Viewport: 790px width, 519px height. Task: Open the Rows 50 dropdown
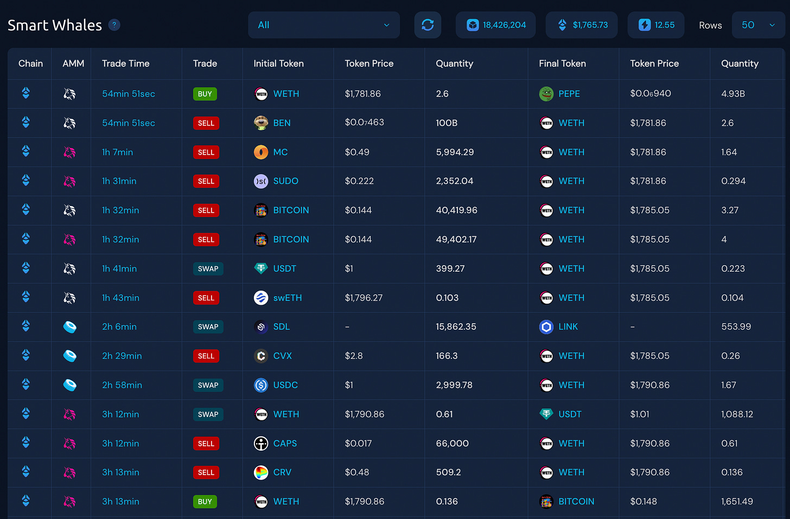758,25
